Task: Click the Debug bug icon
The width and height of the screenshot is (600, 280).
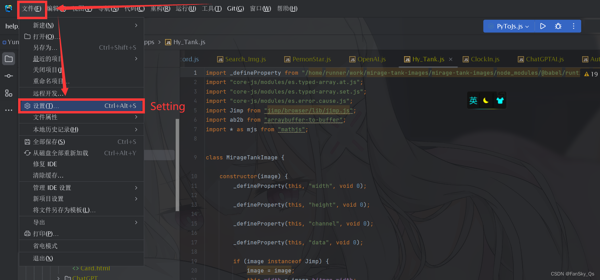Action: point(558,26)
